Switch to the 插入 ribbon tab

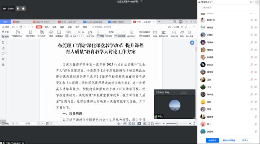click(47, 27)
